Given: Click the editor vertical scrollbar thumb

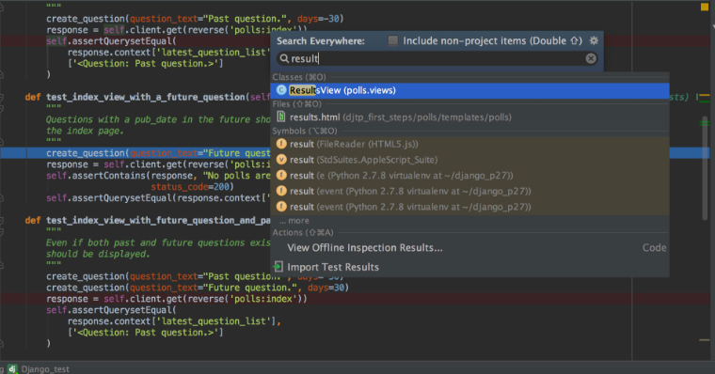Looking at the screenshot, I should pos(705,168).
